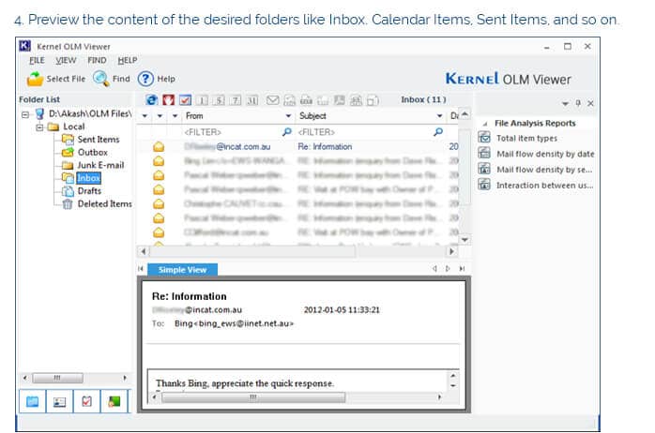Click the email list horizontal scrollbar
This screenshot has width=655, height=433.
click(252, 251)
